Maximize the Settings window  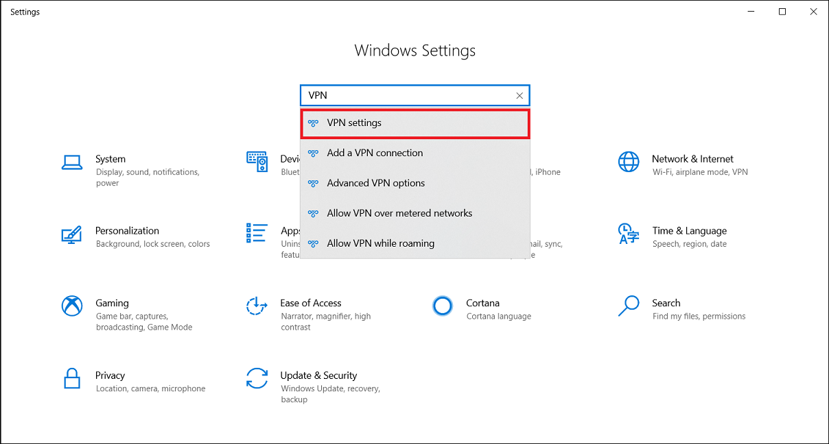[x=782, y=12]
